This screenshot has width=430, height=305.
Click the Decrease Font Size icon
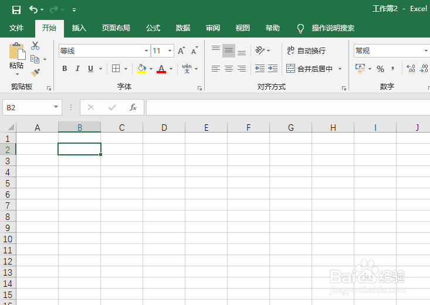194,51
